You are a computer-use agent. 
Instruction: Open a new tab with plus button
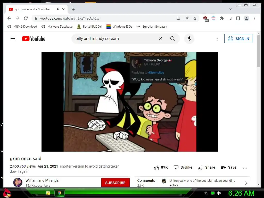click(73, 9)
